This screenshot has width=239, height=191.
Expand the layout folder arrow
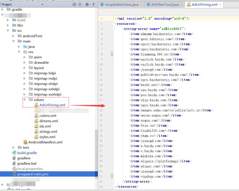pos(25,68)
